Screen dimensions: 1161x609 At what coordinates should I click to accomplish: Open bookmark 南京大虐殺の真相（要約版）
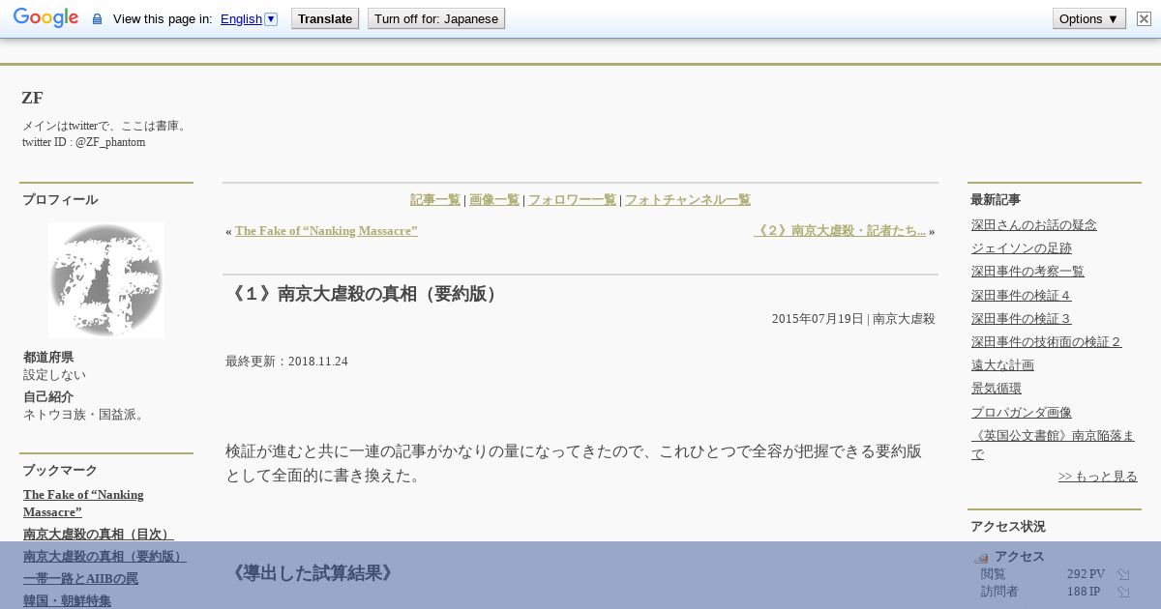(104, 557)
